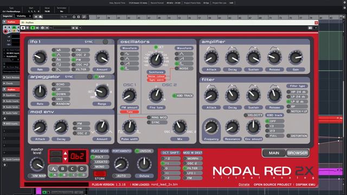Expand Quick Controls section in Inspector

tap(11, 159)
